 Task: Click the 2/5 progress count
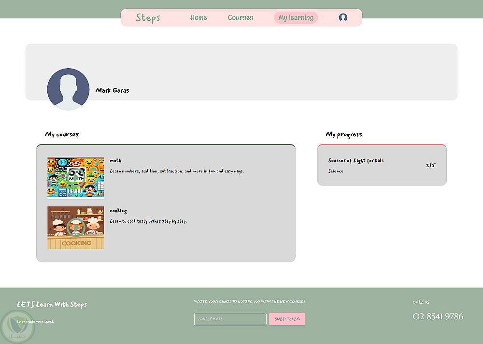[431, 165]
